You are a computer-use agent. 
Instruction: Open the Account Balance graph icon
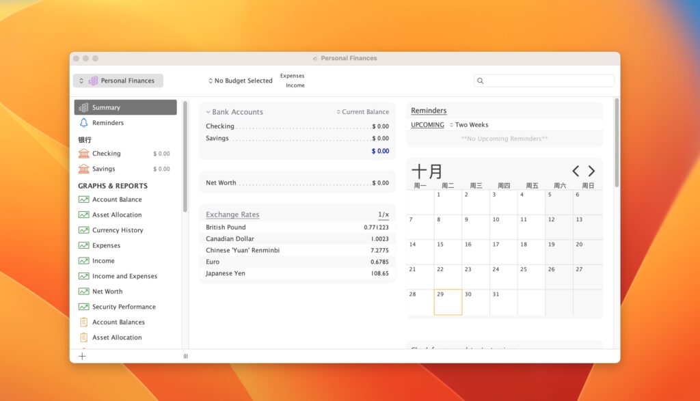[x=84, y=199]
